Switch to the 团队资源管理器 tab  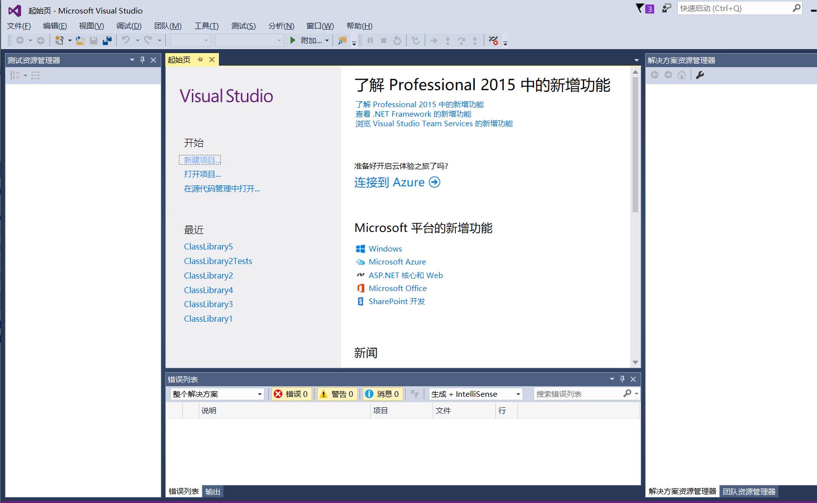coord(749,491)
